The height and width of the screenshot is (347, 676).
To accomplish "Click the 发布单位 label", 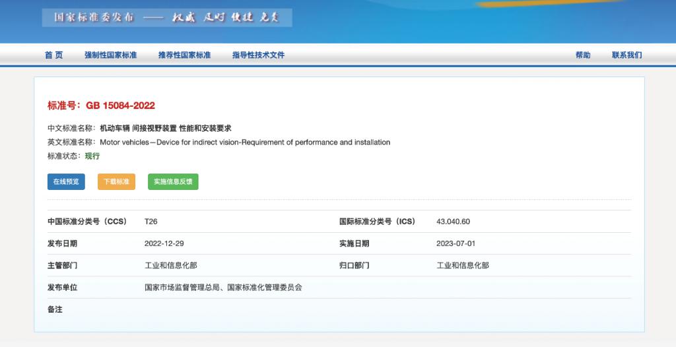I will tap(62, 288).
